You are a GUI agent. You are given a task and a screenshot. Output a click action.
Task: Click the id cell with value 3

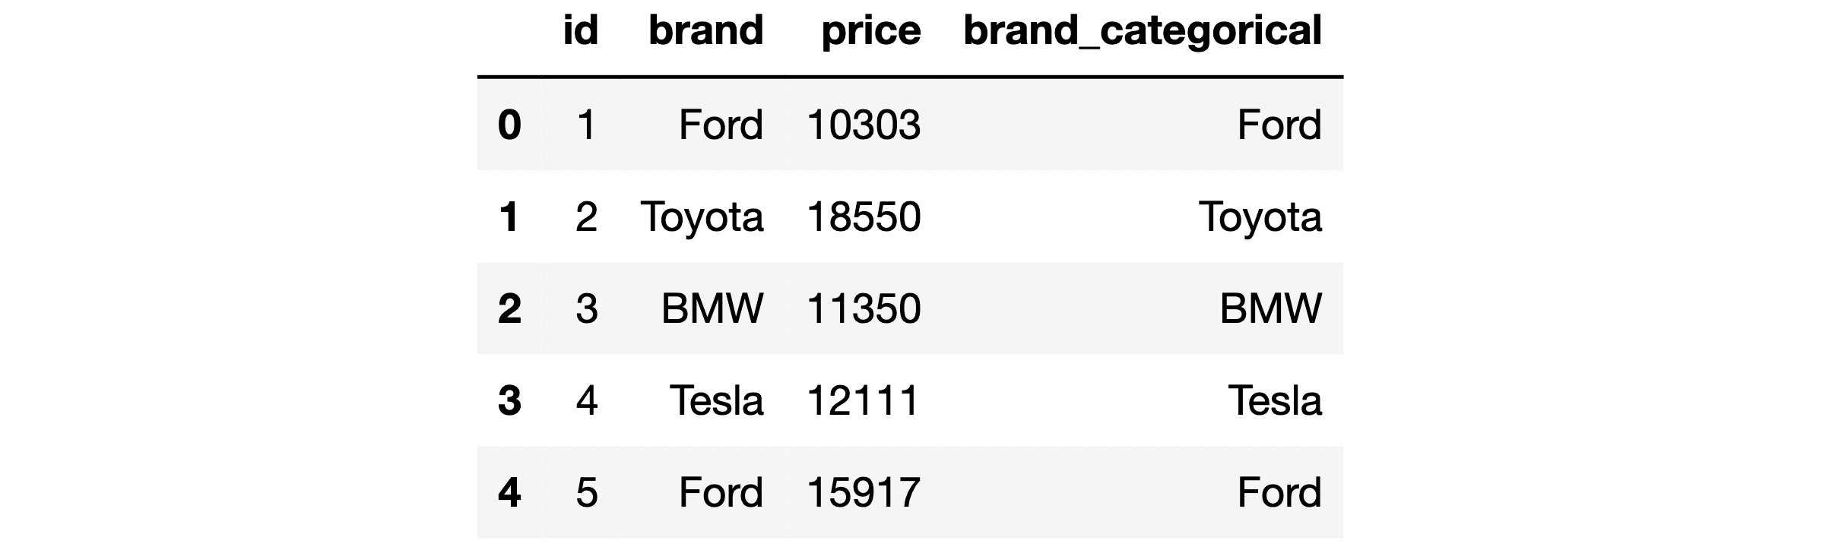point(586,309)
